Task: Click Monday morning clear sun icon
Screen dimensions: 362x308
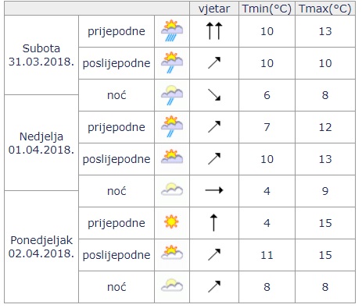Action: (x=171, y=221)
